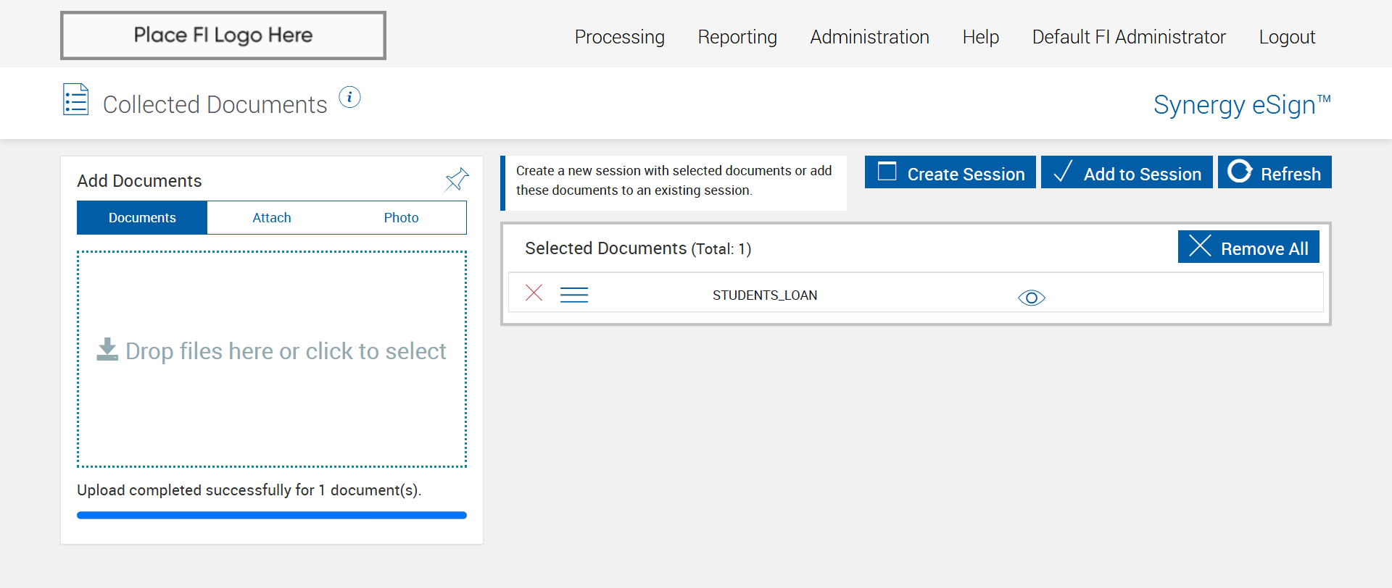Click the Create Session button

point(950,173)
